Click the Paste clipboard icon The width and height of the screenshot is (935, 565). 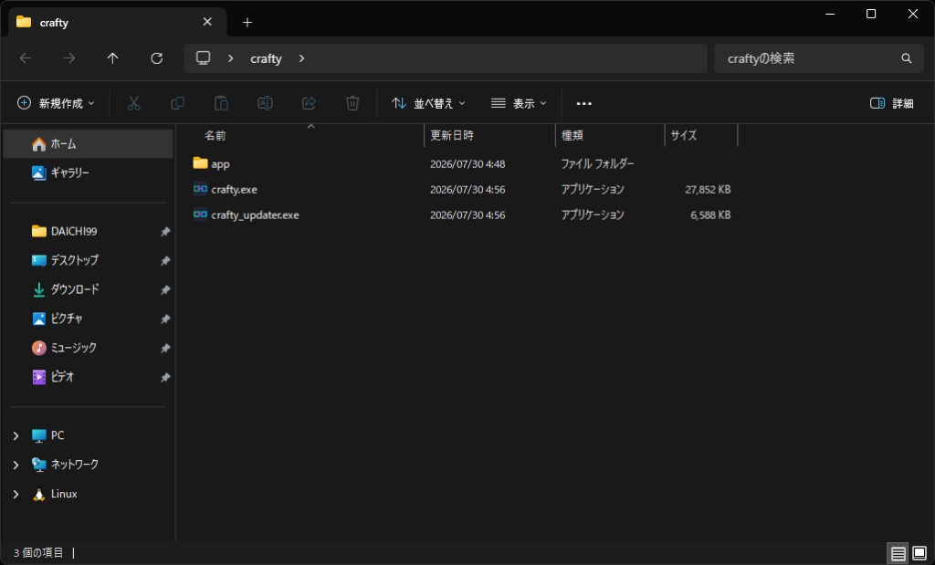[x=221, y=103]
